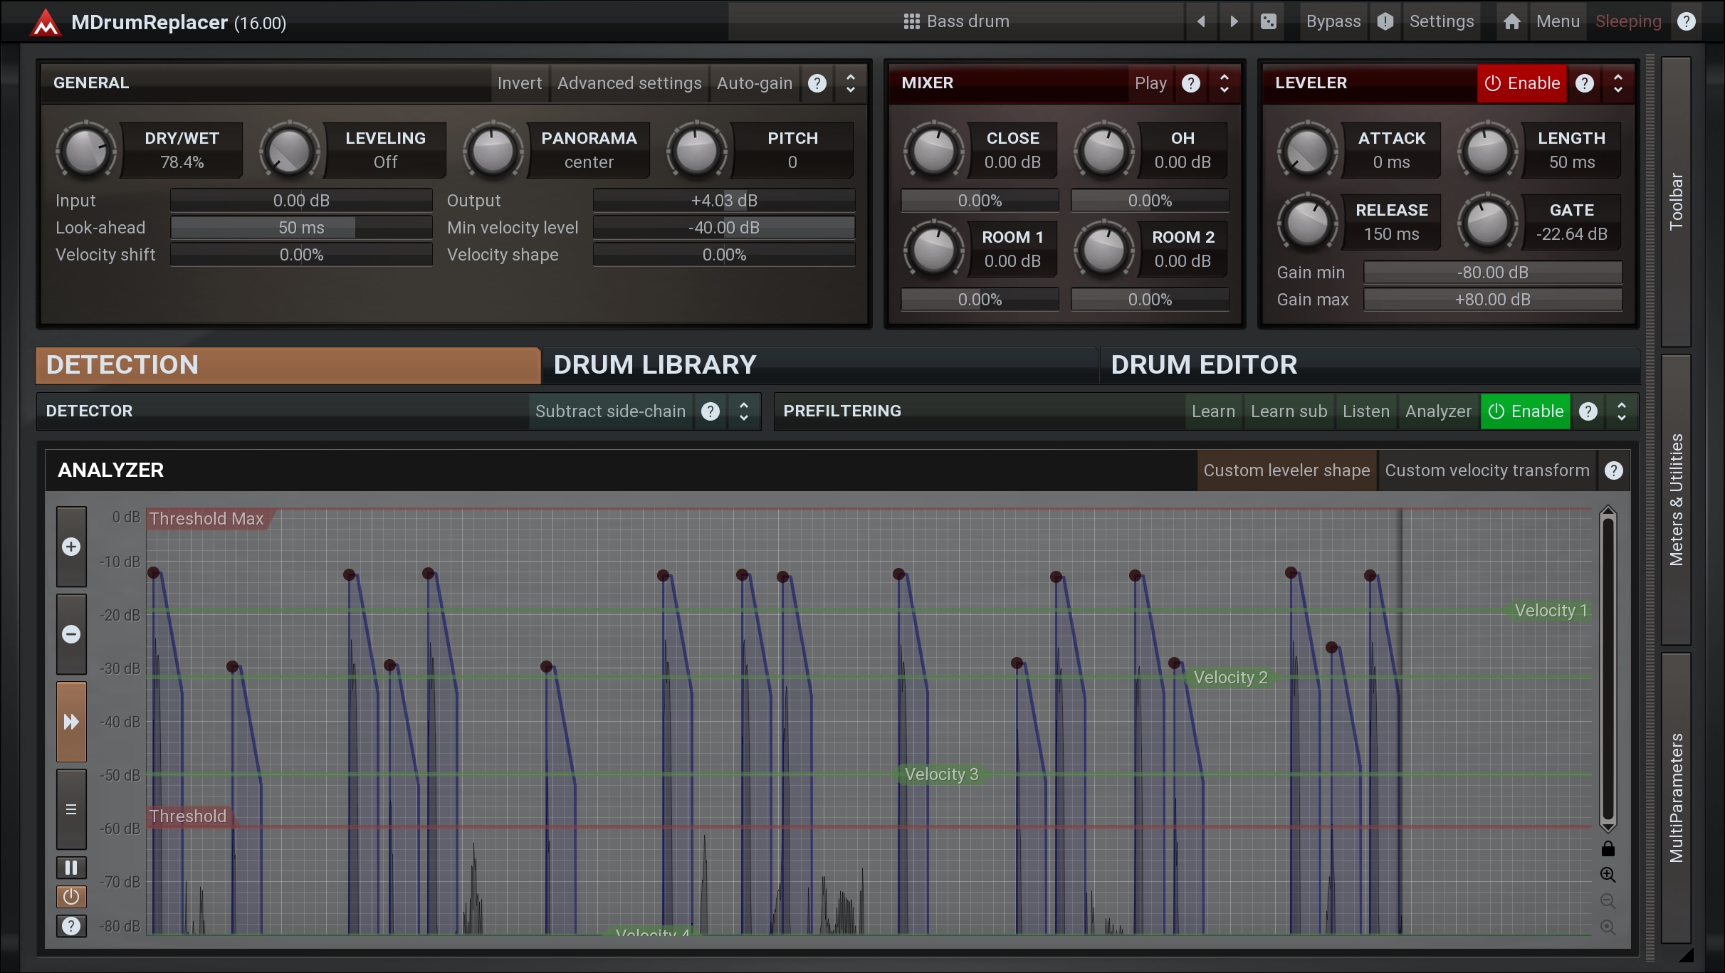This screenshot has width=1725, height=973.
Task: Switch to Drum Library tab
Action: (x=820, y=365)
